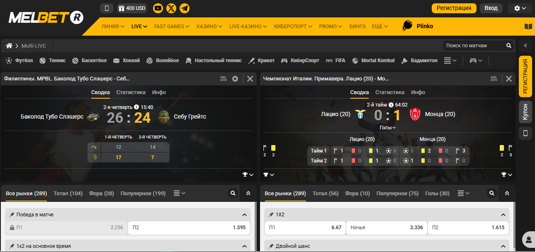Image resolution: width=535 pixels, height=252 pixels.
Task: Click the search magnifier in Лацио markets bar
Action: pyautogui.click(x=491, y=193)
